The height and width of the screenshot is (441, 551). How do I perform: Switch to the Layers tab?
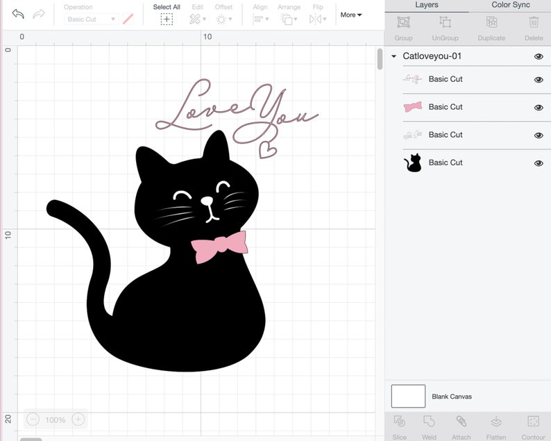[x=427, y=6]
